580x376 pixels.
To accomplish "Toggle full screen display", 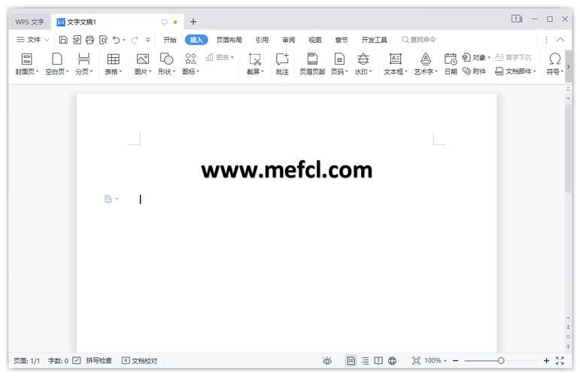I will pos(560,361).
